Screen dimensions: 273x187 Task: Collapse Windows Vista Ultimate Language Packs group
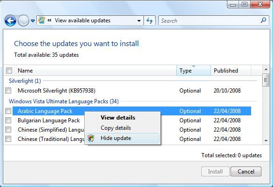(x=64, y=101)
